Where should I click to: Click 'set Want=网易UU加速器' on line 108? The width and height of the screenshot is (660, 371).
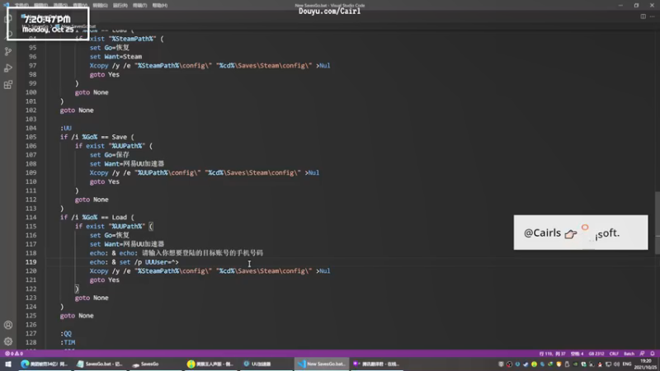click(x=127, y=163)
